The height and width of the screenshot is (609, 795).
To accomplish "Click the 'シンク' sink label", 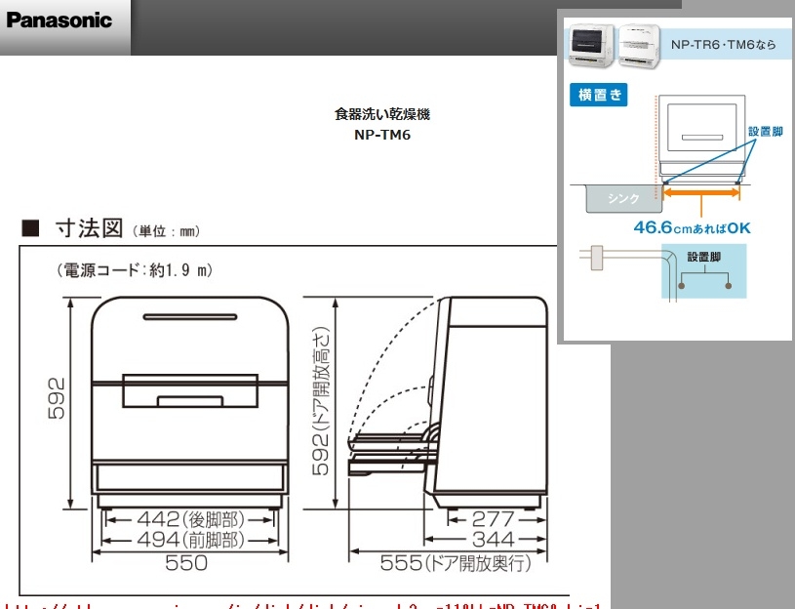I will (x=623, y=198).
